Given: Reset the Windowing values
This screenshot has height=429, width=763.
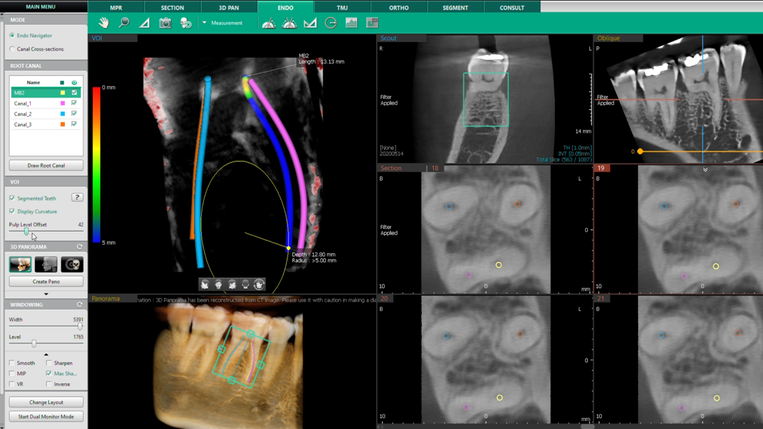Looking at the screenshot, I should pos(79,305).
